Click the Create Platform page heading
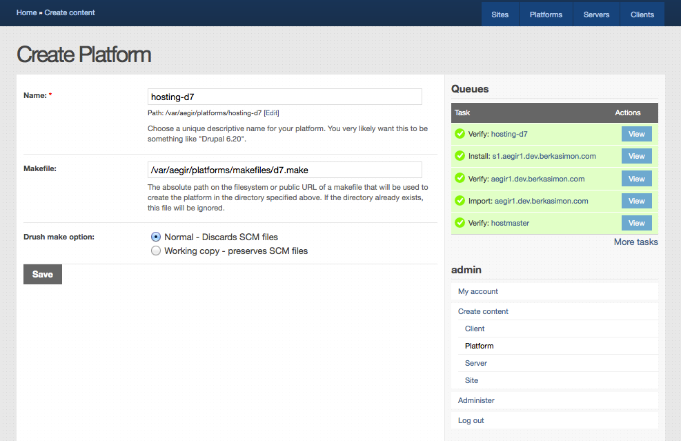Image resolution: width=681 pixels, height=441 pixels. 83,55
